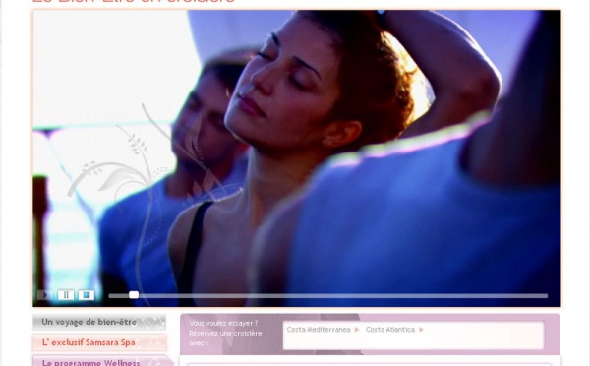Click the arrow after Costa Atlantica
The image size is (590, 366).
(422, 330)
